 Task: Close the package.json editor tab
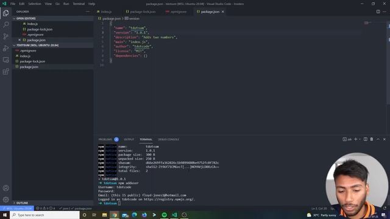(x=223, y=12)
